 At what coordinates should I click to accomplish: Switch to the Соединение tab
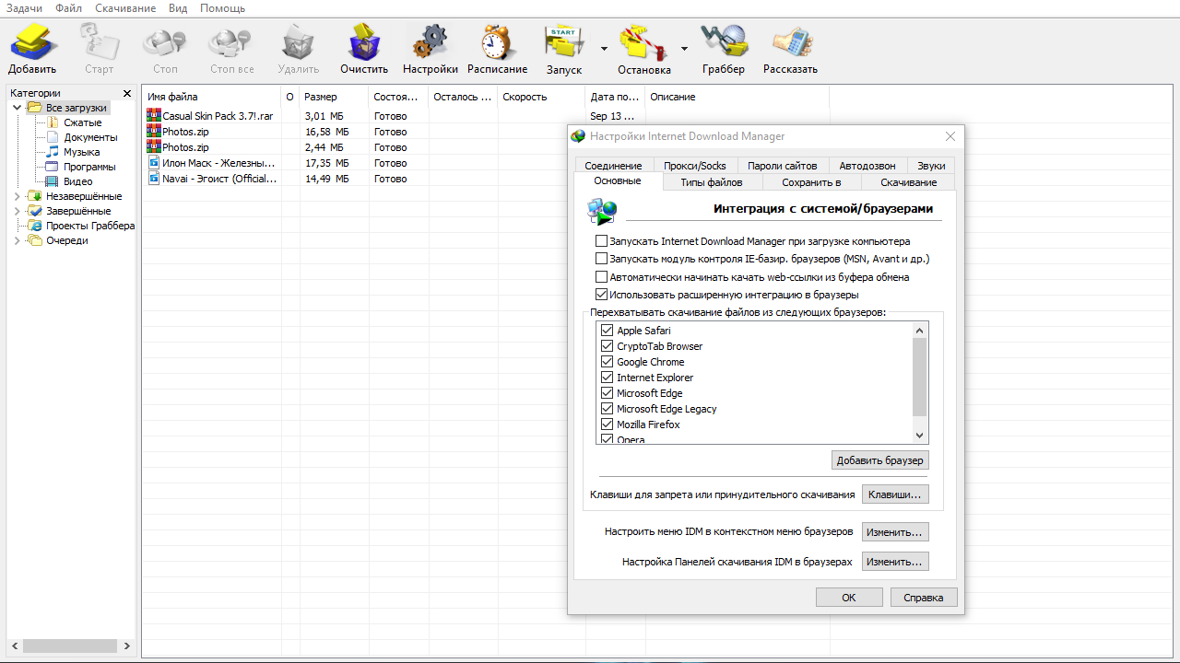(x=613, y=166)
